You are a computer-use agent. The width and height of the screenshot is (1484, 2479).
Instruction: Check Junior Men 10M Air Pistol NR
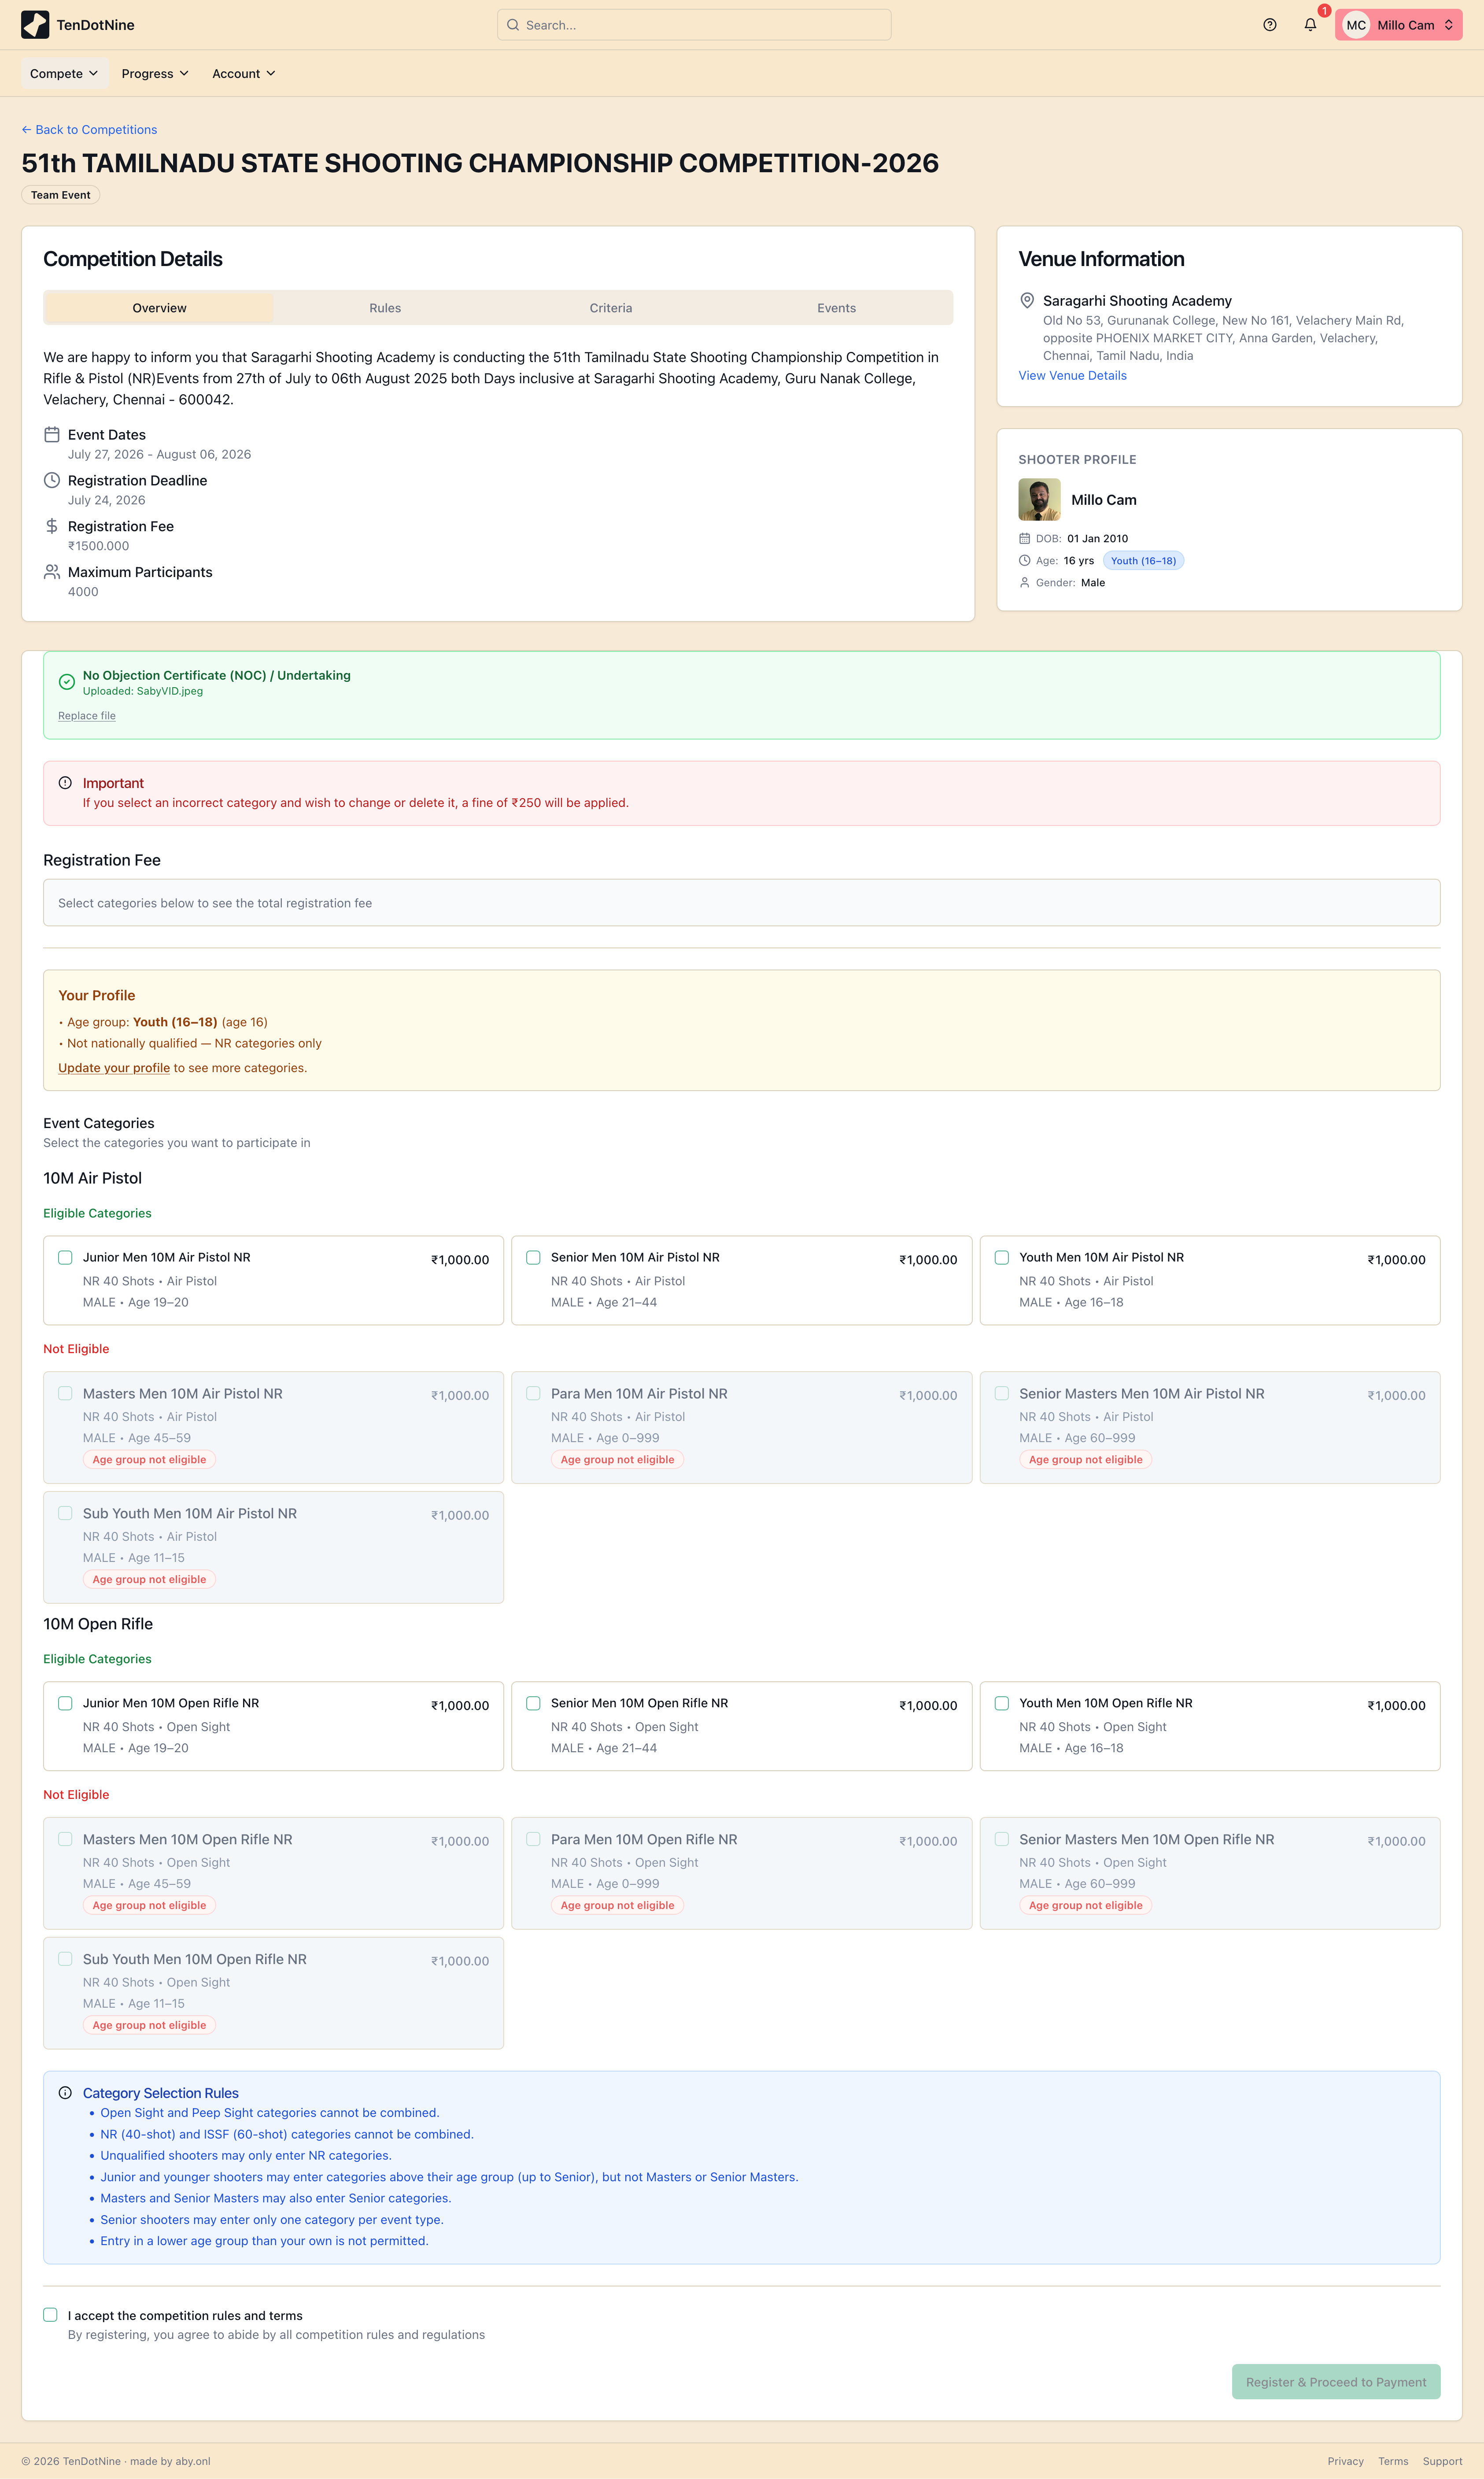65,1257
